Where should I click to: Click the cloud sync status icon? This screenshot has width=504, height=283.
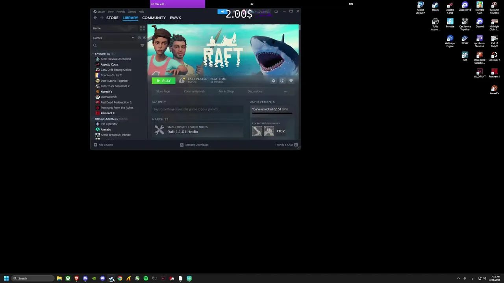(x=182, y=81)
